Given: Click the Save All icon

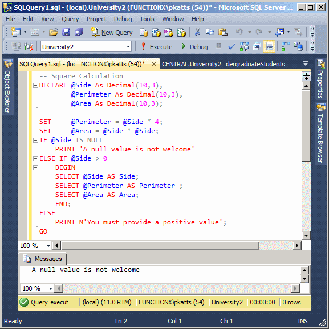Looking at the screenshot, I should pos(79,32).
